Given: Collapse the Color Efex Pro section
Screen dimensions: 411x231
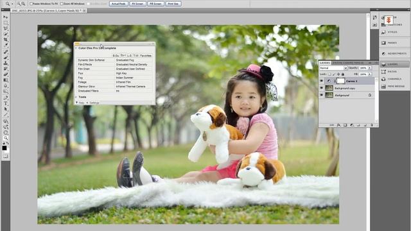Looking at the screenshot, I should tap(76, 48).
